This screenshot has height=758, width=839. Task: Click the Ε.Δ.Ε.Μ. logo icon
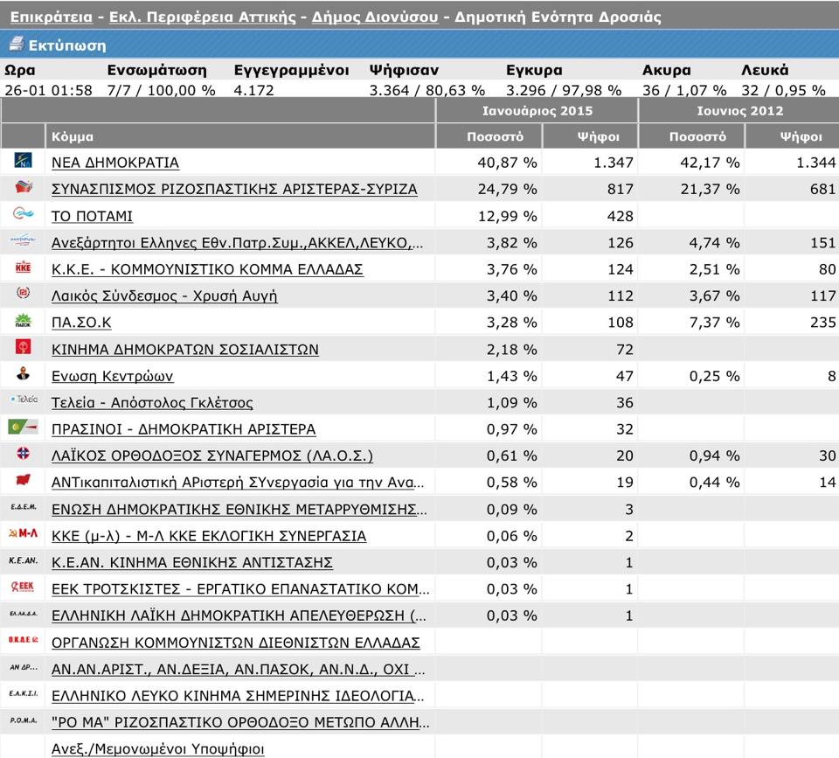coord(24,506)
